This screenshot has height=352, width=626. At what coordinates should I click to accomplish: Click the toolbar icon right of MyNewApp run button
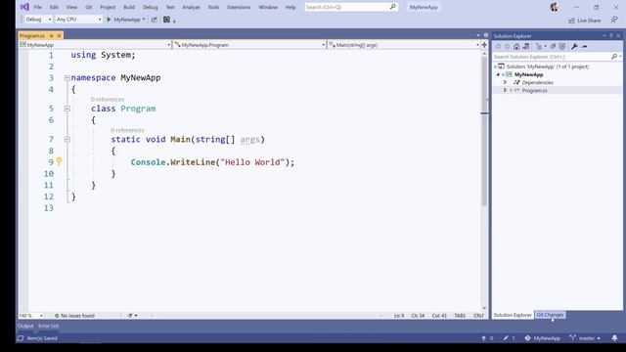(155, 20)
